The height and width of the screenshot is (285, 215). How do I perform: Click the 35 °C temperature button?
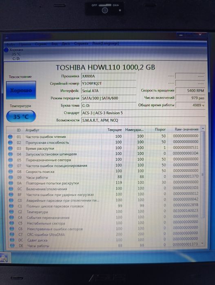pyautogui.click(x=21, y=116)
